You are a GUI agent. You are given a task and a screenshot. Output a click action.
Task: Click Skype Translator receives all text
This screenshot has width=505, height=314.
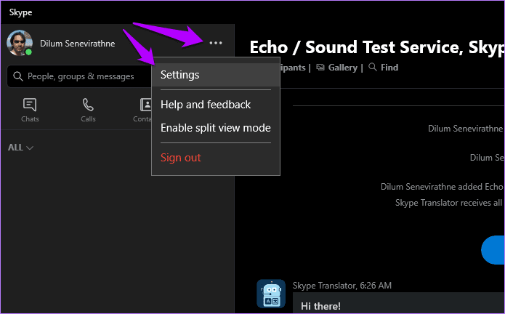click(450, 203)
